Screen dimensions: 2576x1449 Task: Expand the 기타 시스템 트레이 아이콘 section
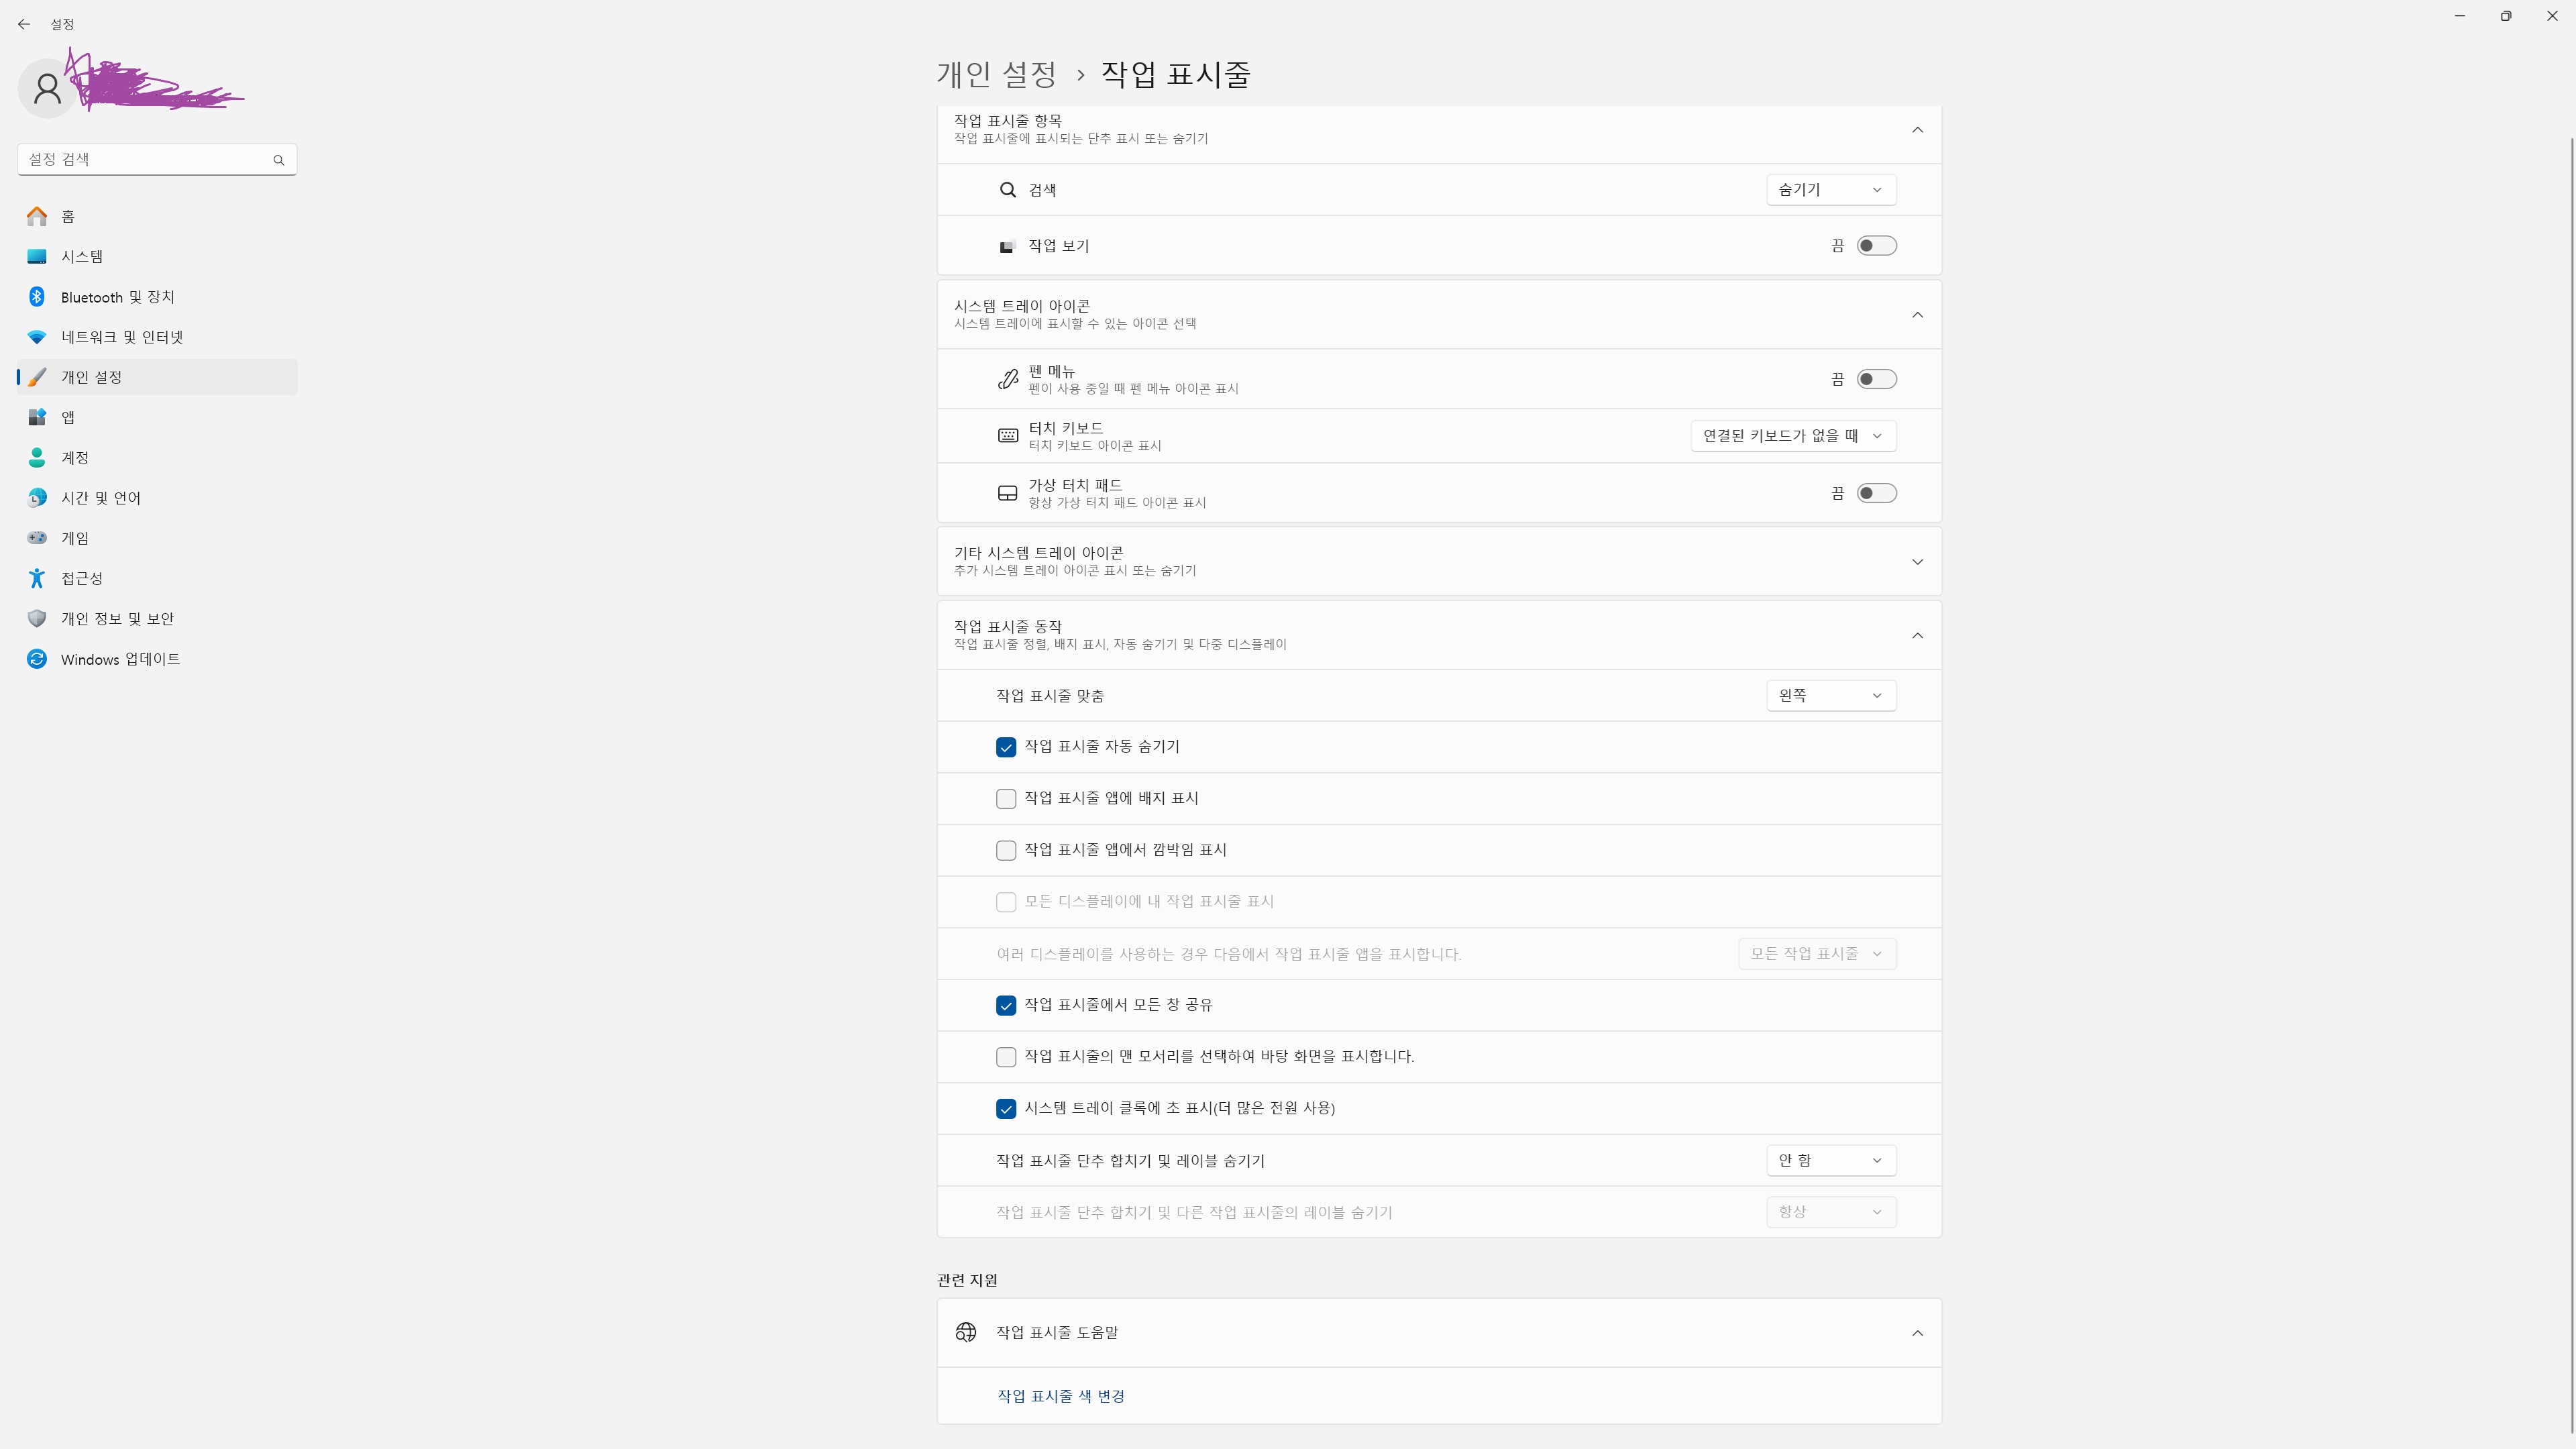1917,562
